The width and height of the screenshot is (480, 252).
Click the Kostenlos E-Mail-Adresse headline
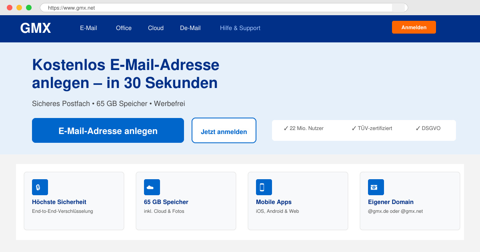coord(126,74)
